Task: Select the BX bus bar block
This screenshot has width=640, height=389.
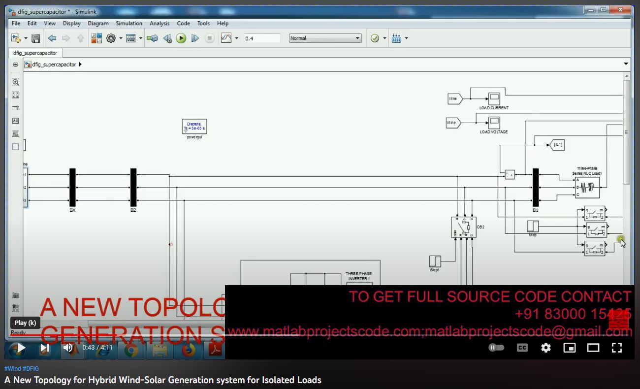Action: tap(72, 188)
